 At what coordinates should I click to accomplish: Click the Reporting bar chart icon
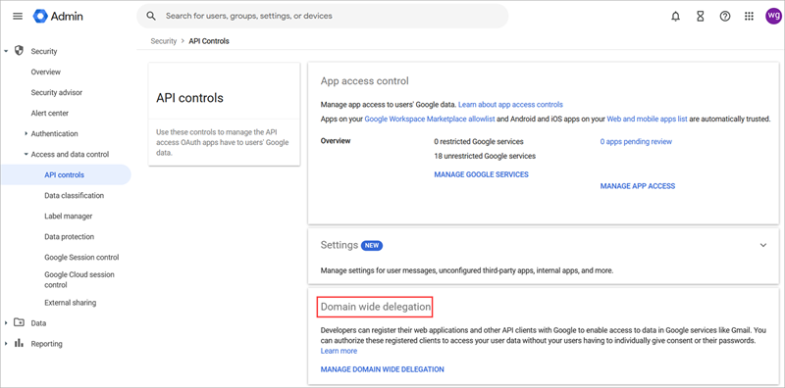pos(19,343)
